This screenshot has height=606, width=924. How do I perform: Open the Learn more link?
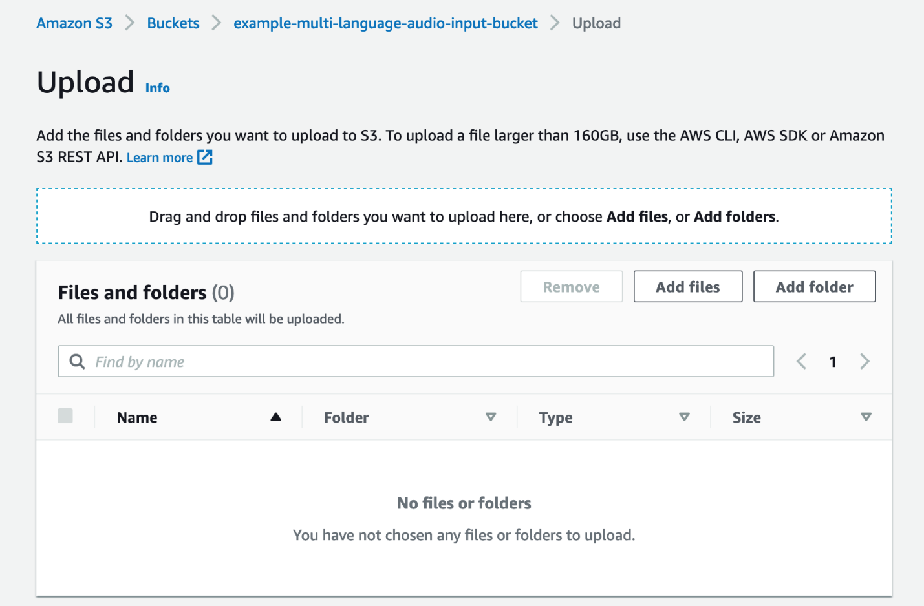(160, 158)
